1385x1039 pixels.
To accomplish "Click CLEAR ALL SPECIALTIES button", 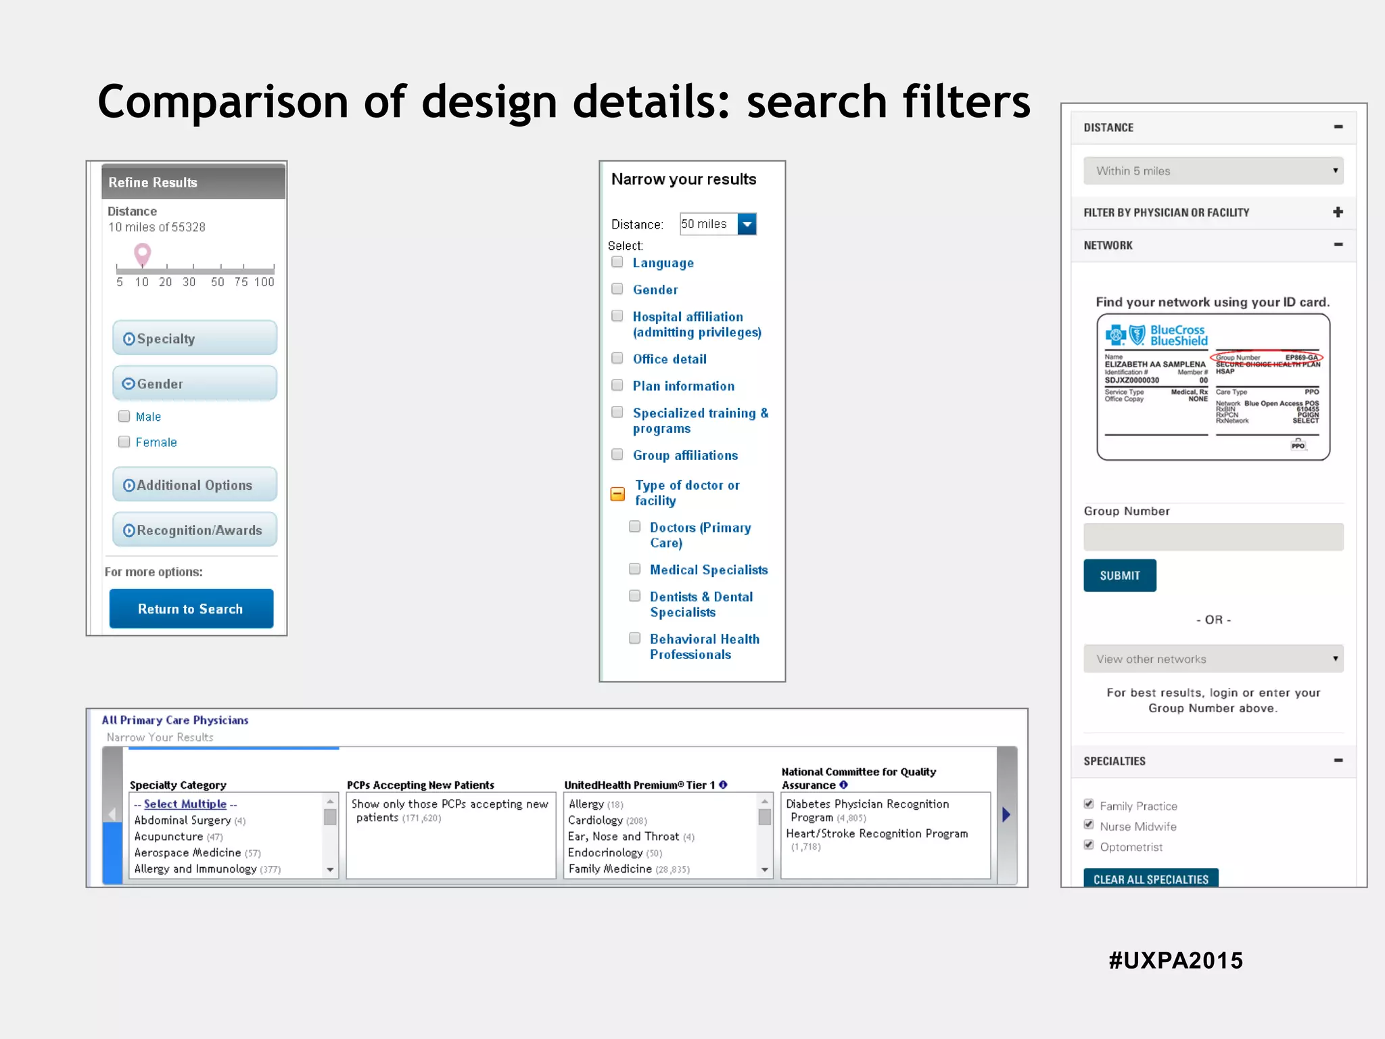I will point(1151,878).
